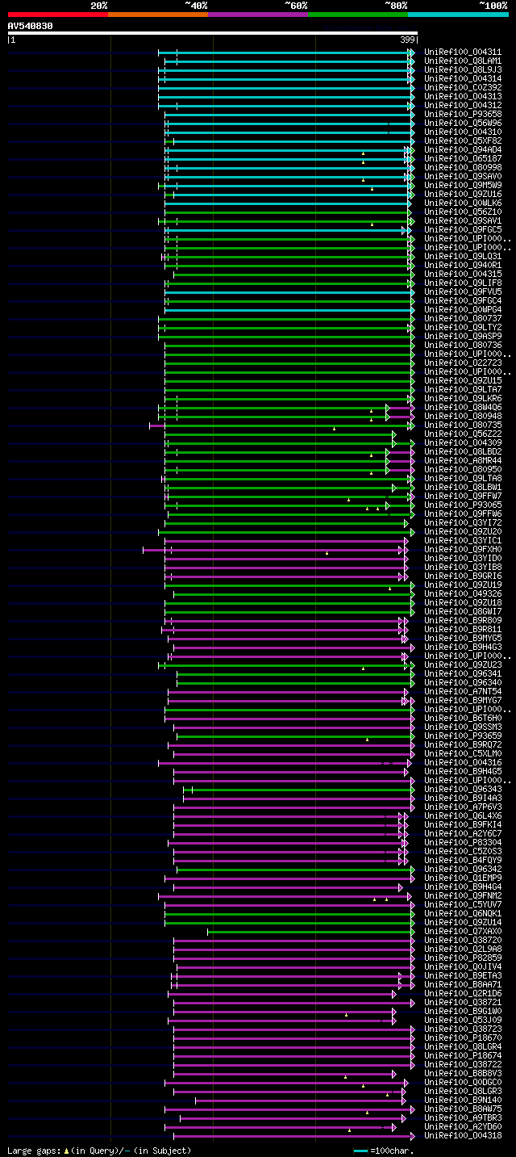Select UniRef100_Q9SAV1 label

click(463, 221)
